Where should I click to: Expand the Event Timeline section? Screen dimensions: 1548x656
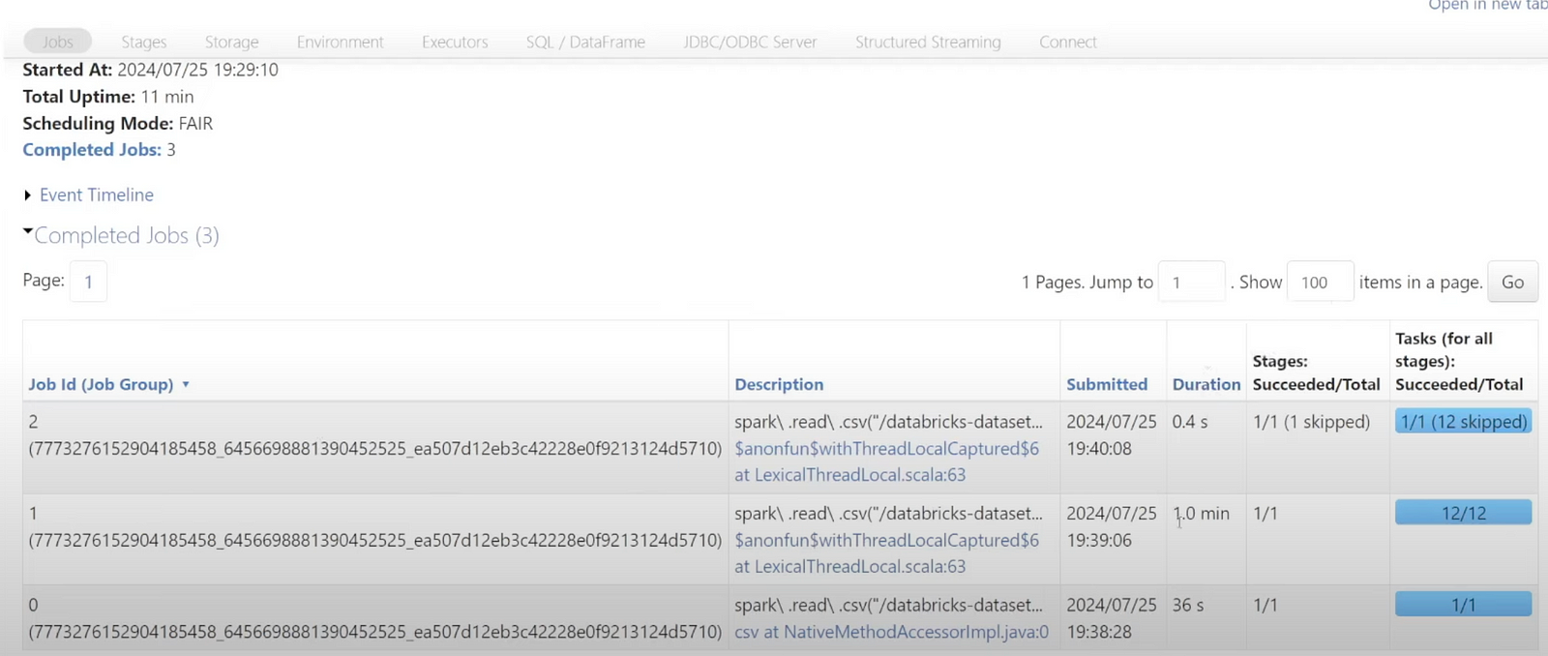tap(96, 195)
